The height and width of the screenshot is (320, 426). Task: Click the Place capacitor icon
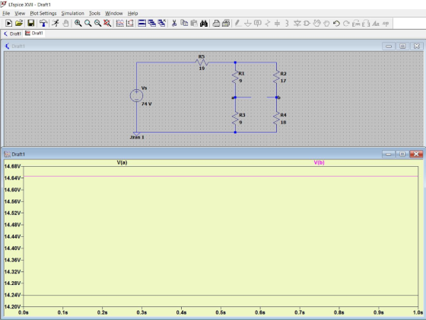tap(277, 24)
